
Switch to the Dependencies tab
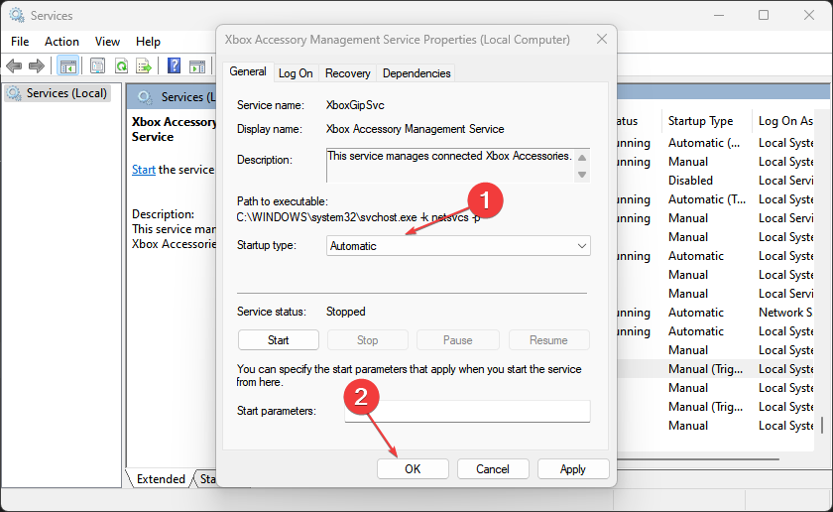point(416,73)
